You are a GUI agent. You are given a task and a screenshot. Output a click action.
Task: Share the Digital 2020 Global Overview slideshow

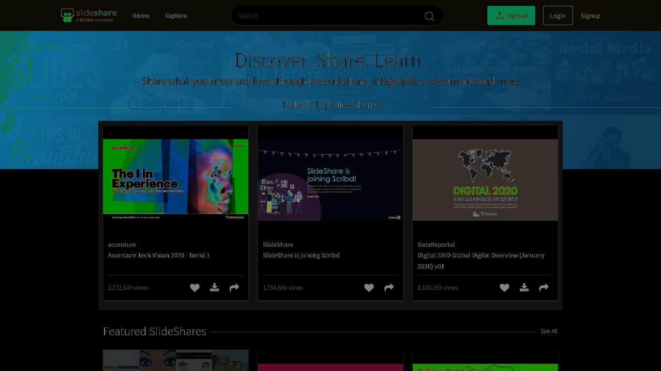coord(544,287)
